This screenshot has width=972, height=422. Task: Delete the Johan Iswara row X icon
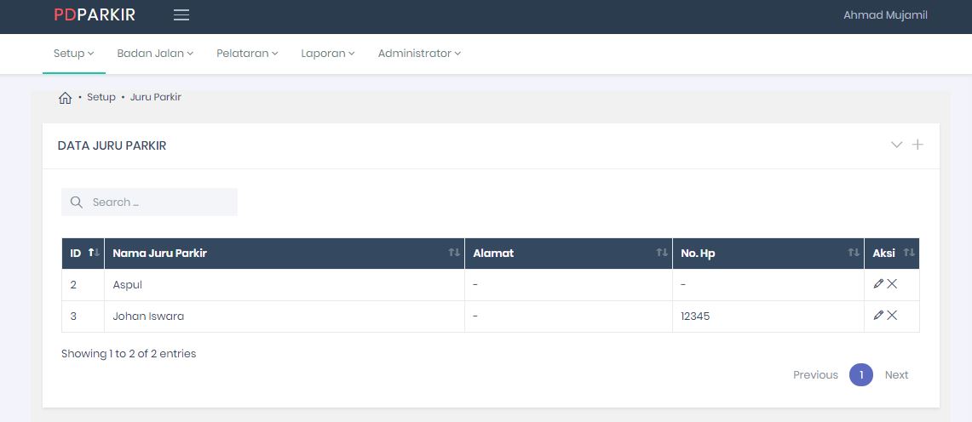[x=892, y=316]
